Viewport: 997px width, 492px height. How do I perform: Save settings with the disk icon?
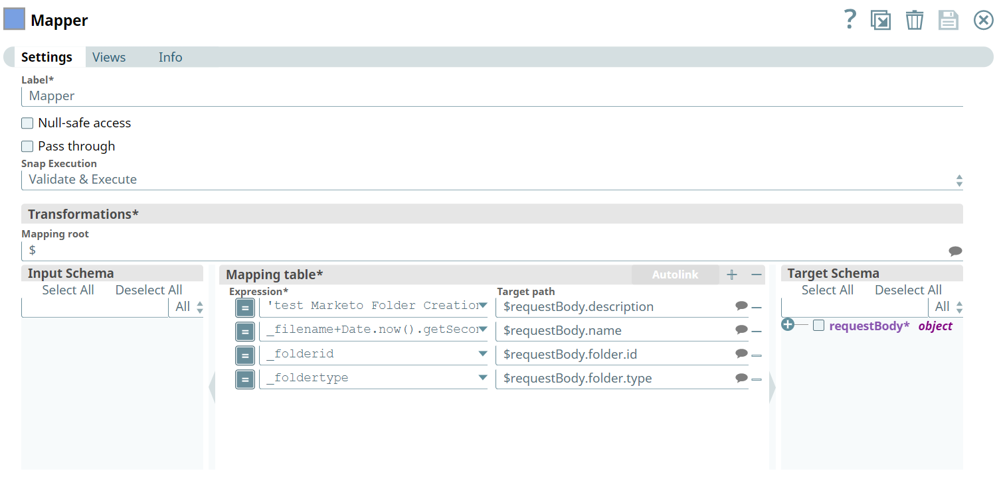949,20
